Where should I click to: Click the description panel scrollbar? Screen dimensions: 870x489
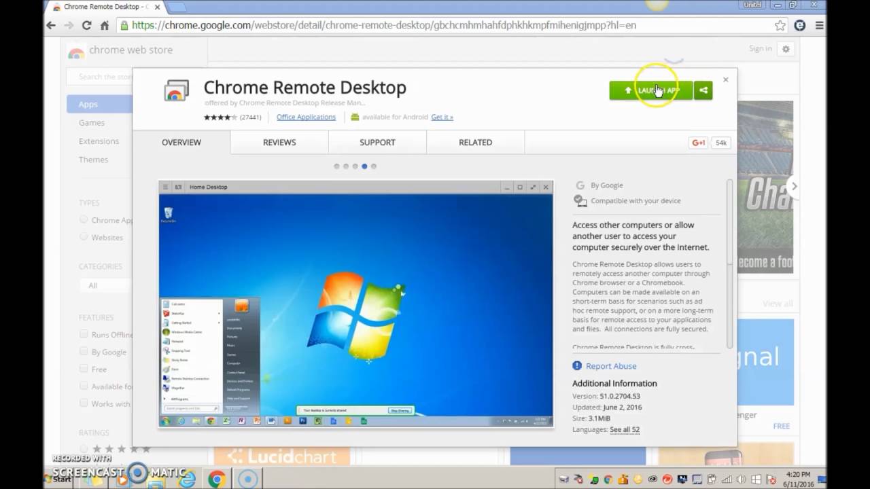(731, 265)
